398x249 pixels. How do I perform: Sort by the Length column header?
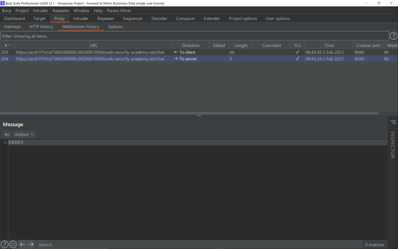pyautogui.click(x=241, y=45)
